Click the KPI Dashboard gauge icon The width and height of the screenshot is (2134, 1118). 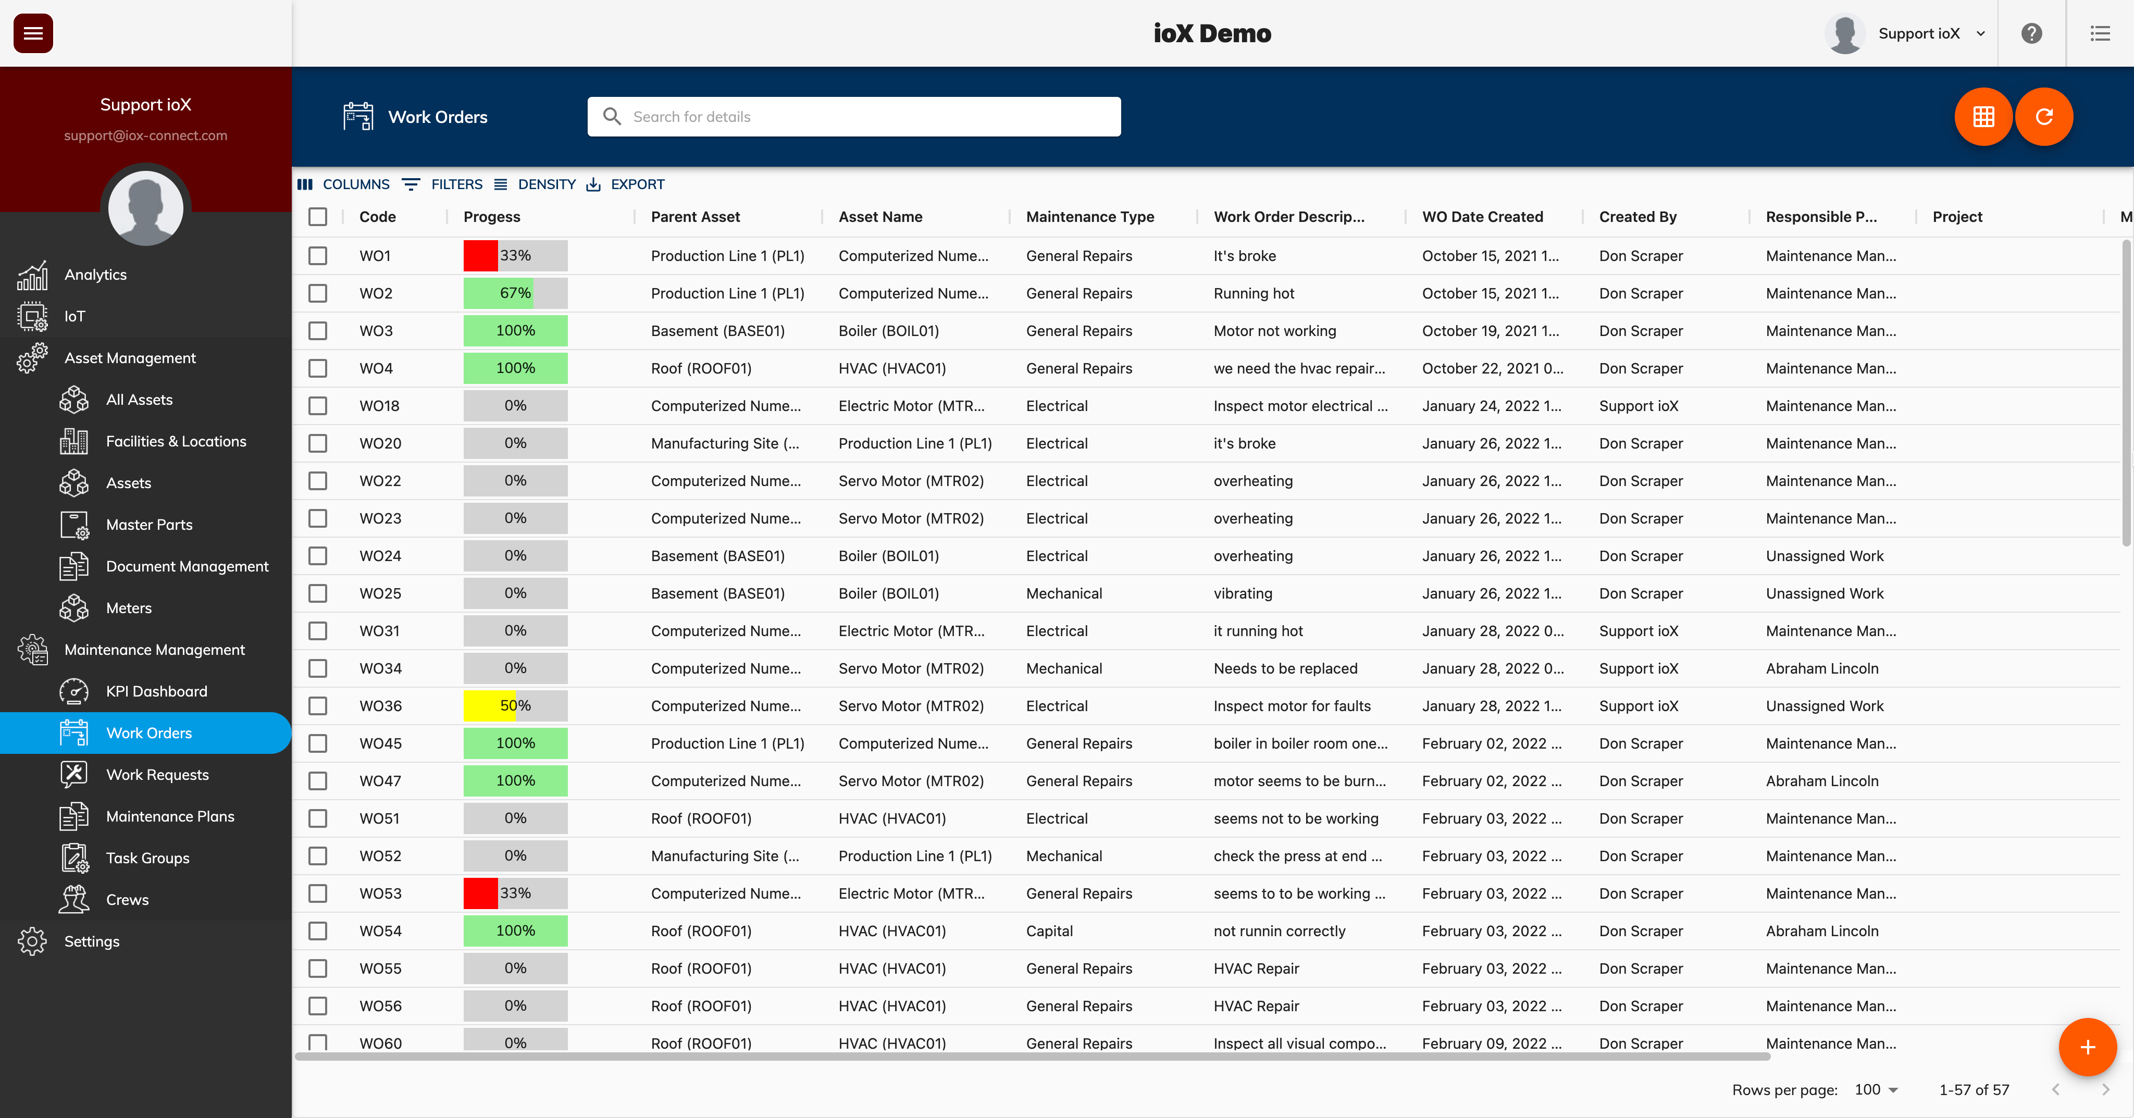click(x=74, y=691)
